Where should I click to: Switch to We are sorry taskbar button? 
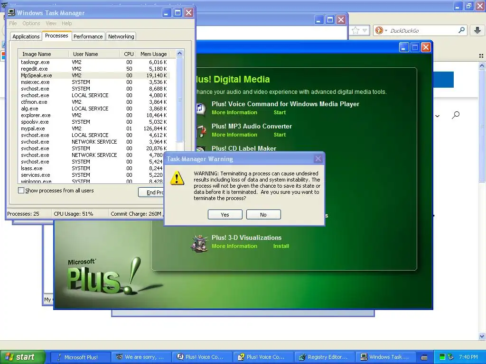pyautogui.click(x=140, y=357)
